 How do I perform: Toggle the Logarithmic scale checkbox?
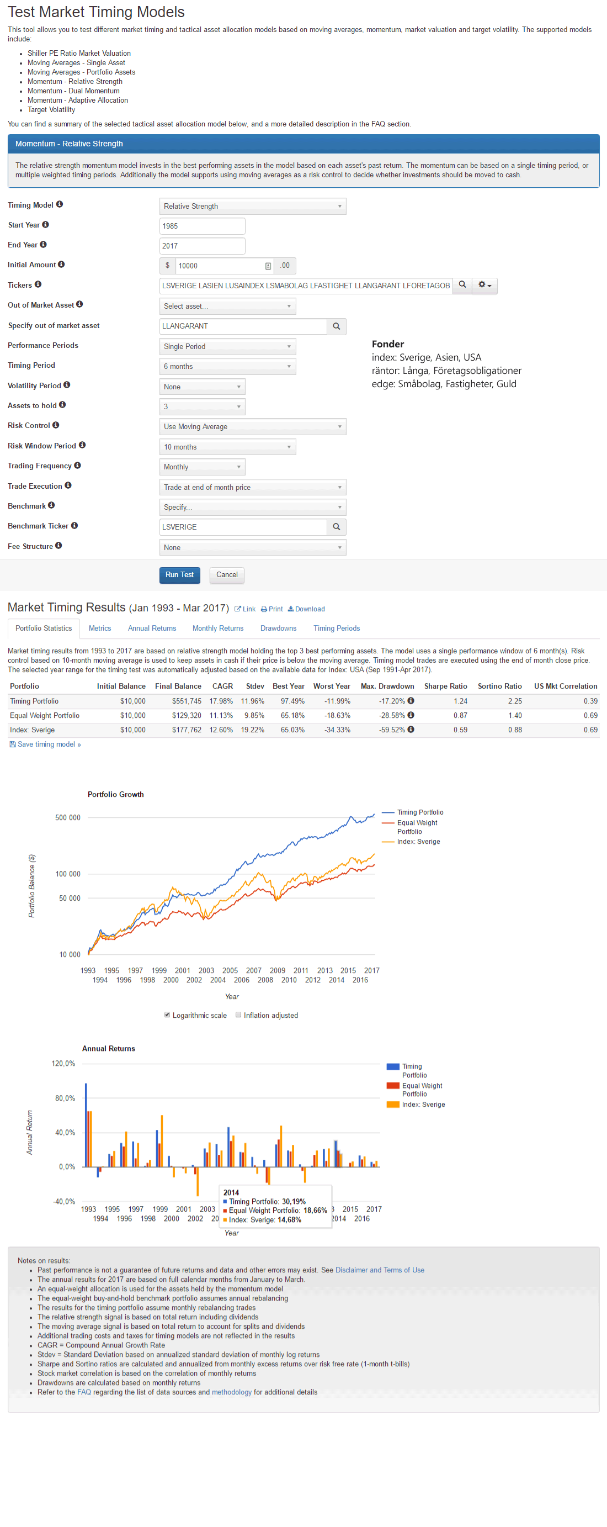tap(167, 1015)
